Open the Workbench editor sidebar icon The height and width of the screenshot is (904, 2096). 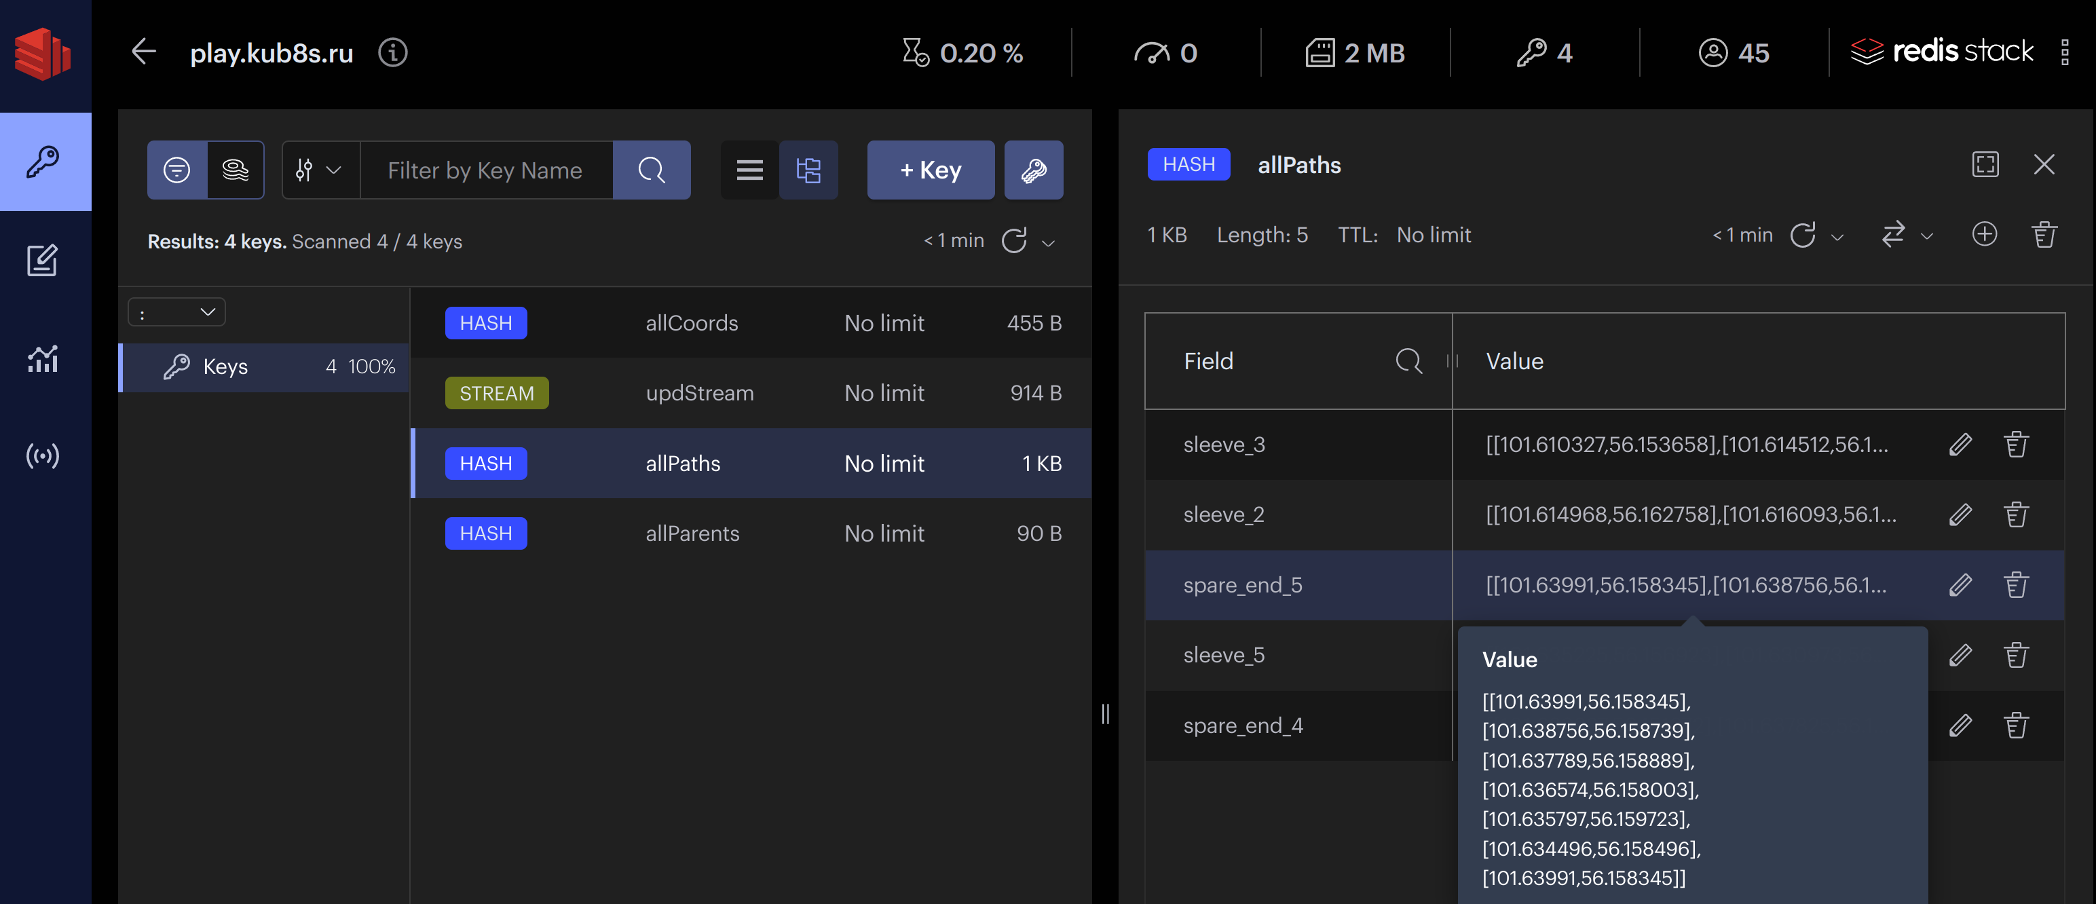[42, 261]
